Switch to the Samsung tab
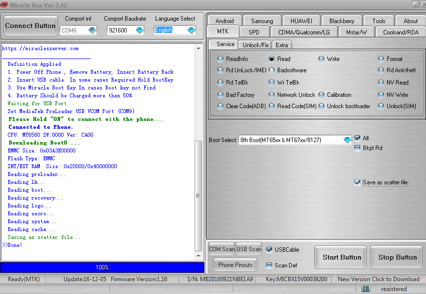426x294 pixels. [262, 21]
